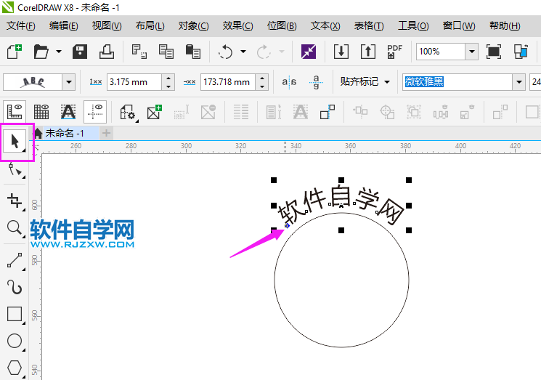Click the mirror text vertically icon

coord(316,82)
